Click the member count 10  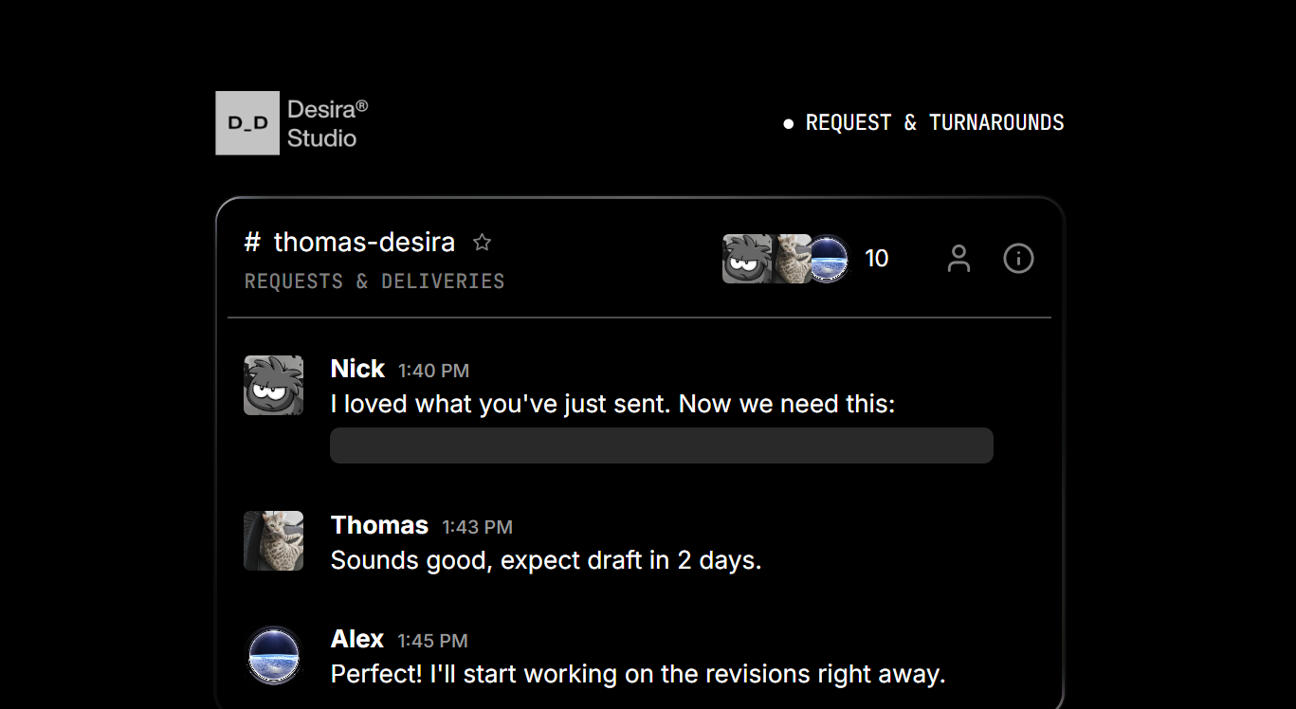click(876, 259)
